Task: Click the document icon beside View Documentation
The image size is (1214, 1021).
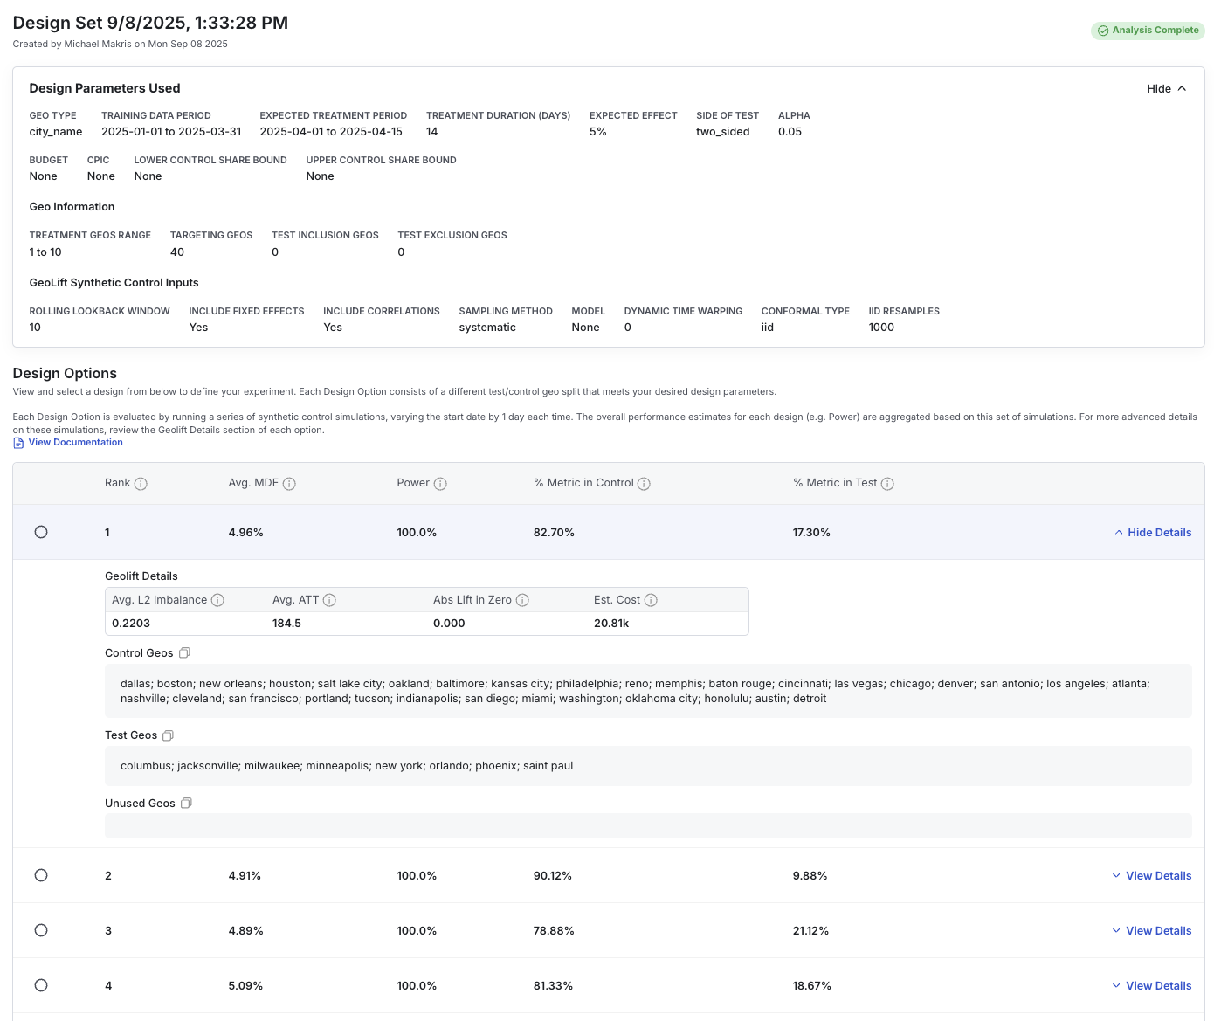Action: coord(18,442)
